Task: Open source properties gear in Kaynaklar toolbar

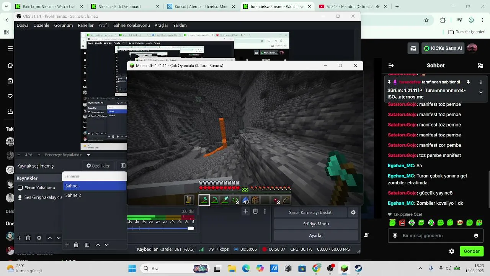Action: 39,238
